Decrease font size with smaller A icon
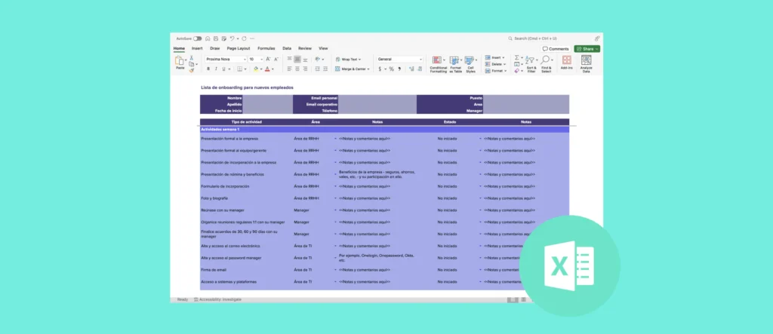This screenshot has height=334, width=773. 276,59
